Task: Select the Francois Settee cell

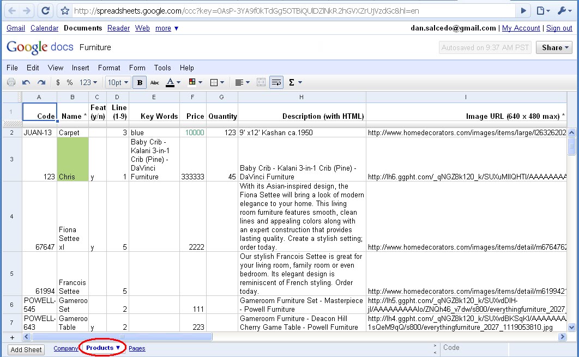Action: 73,274
